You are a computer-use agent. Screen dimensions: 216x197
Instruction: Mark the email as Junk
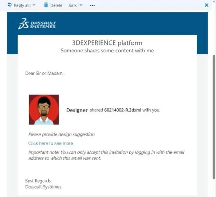pos(72,5)
